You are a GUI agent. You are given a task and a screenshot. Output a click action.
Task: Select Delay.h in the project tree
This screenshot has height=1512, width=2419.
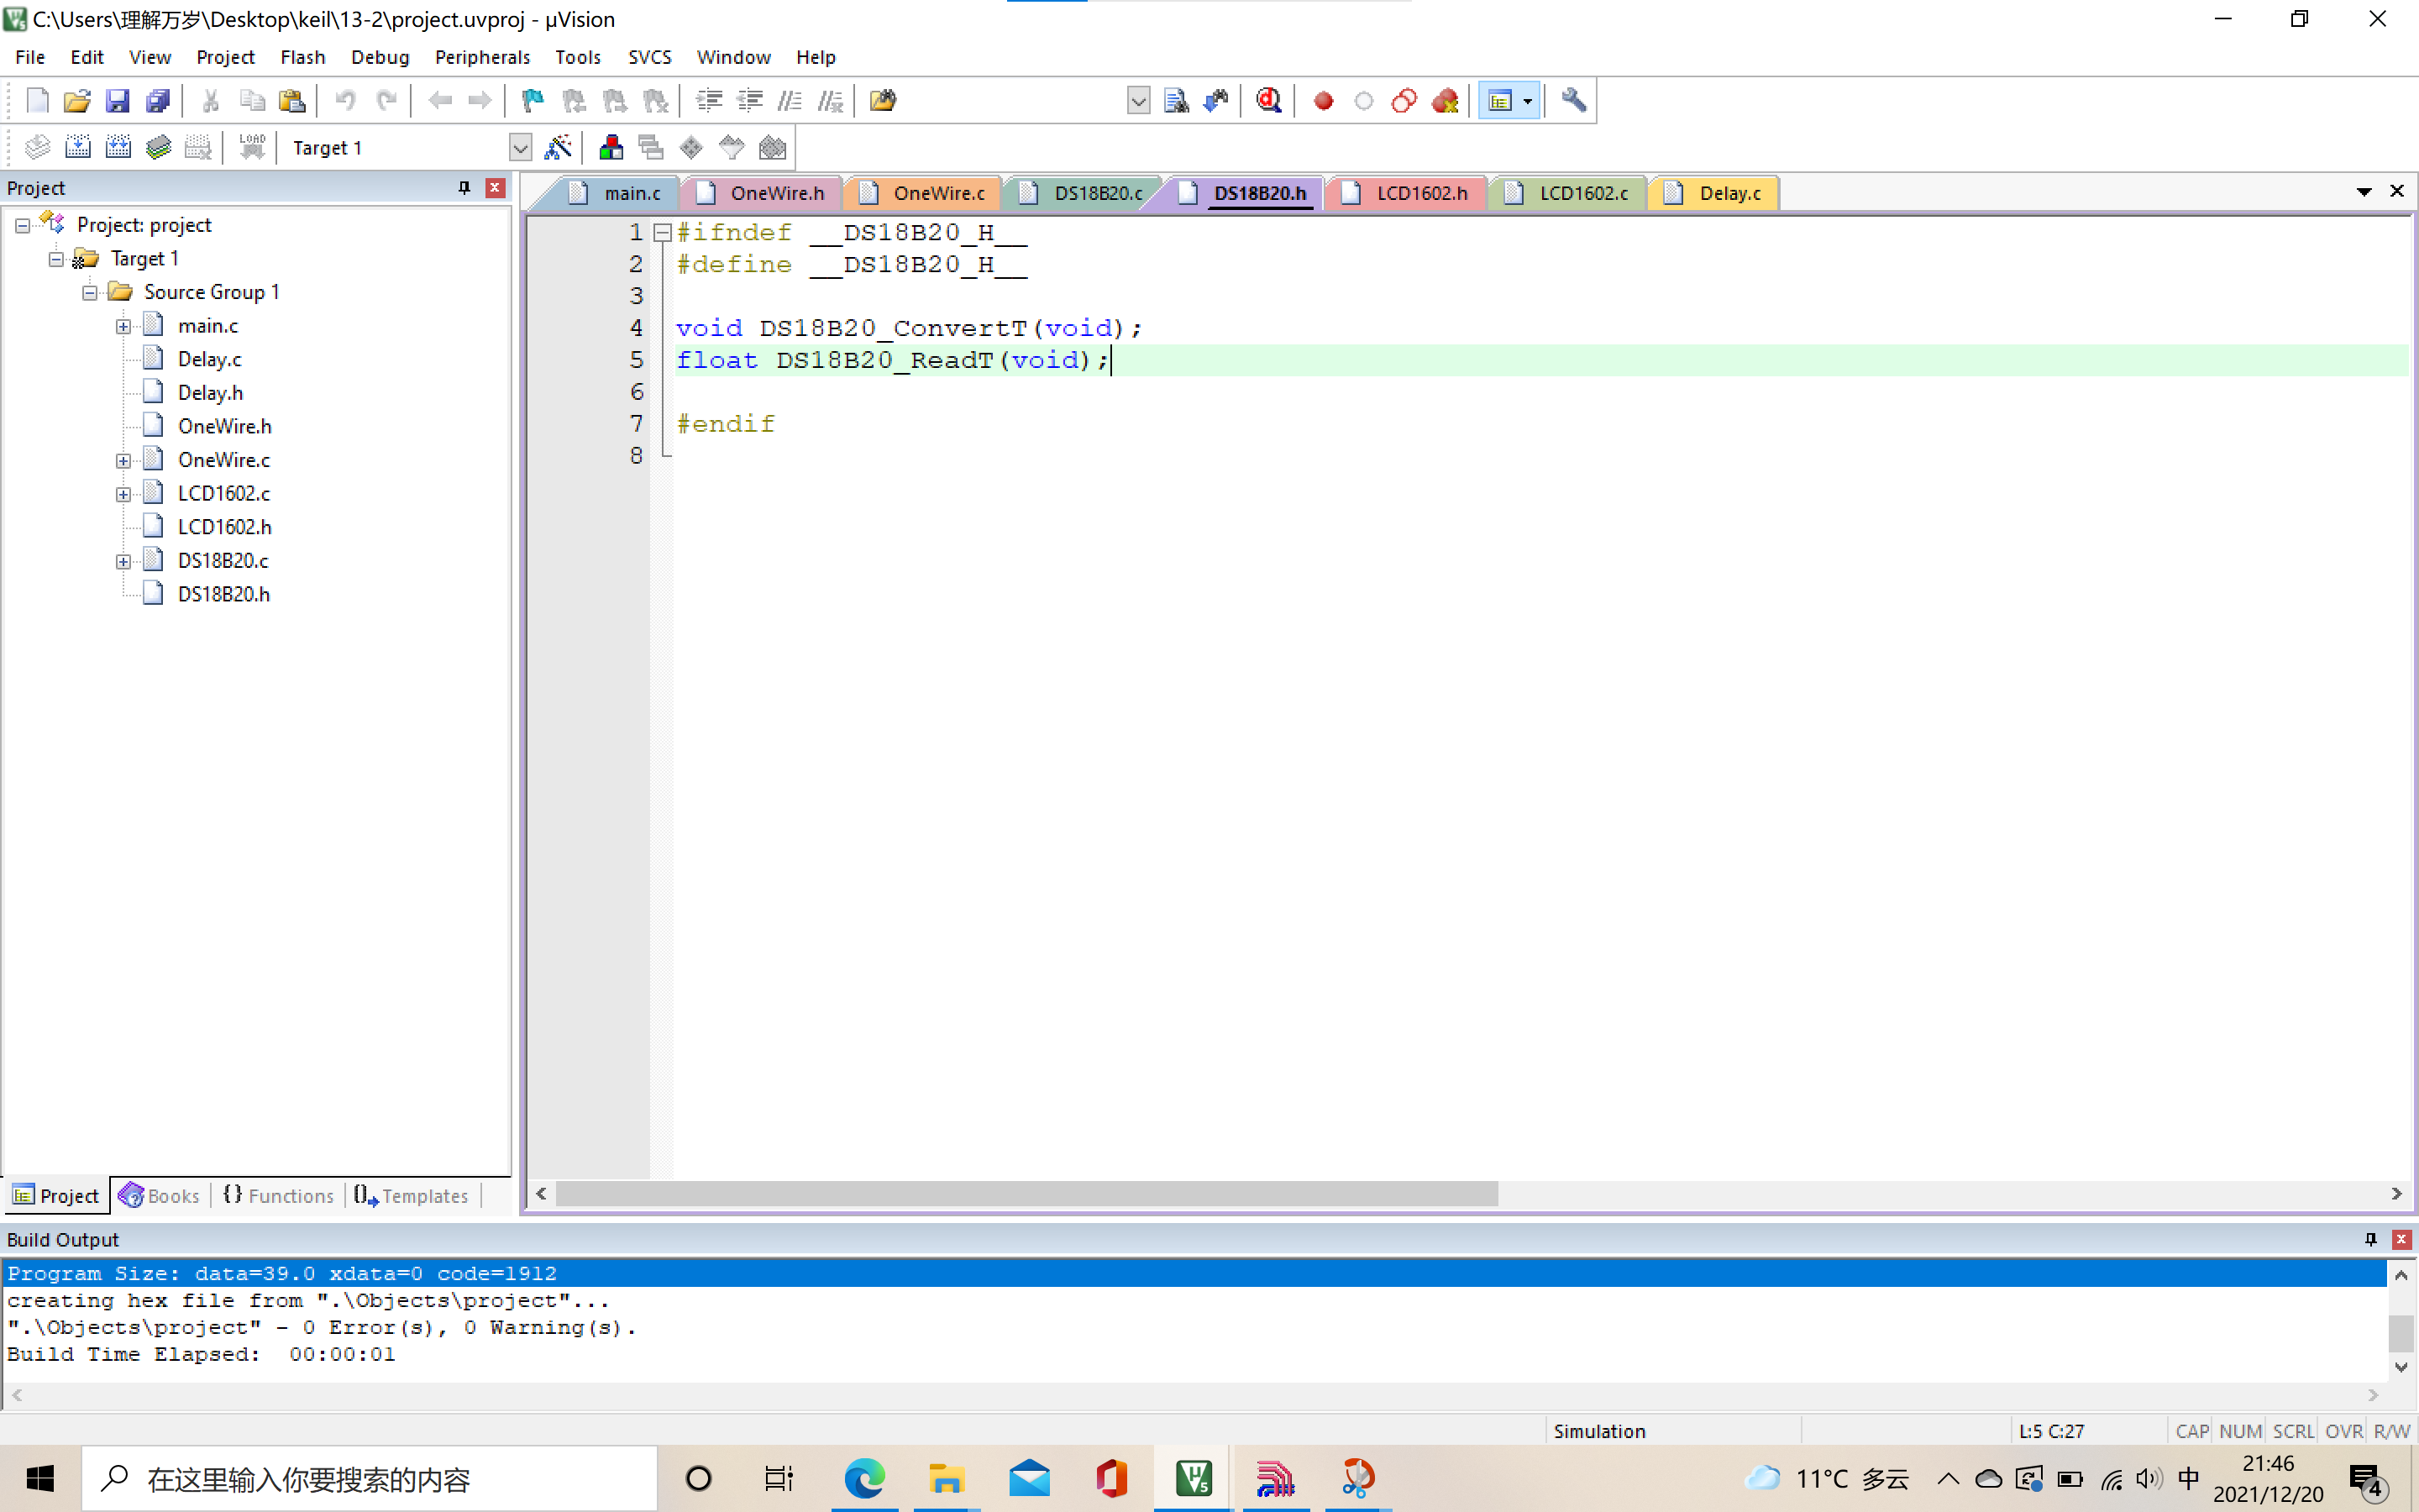210,393
